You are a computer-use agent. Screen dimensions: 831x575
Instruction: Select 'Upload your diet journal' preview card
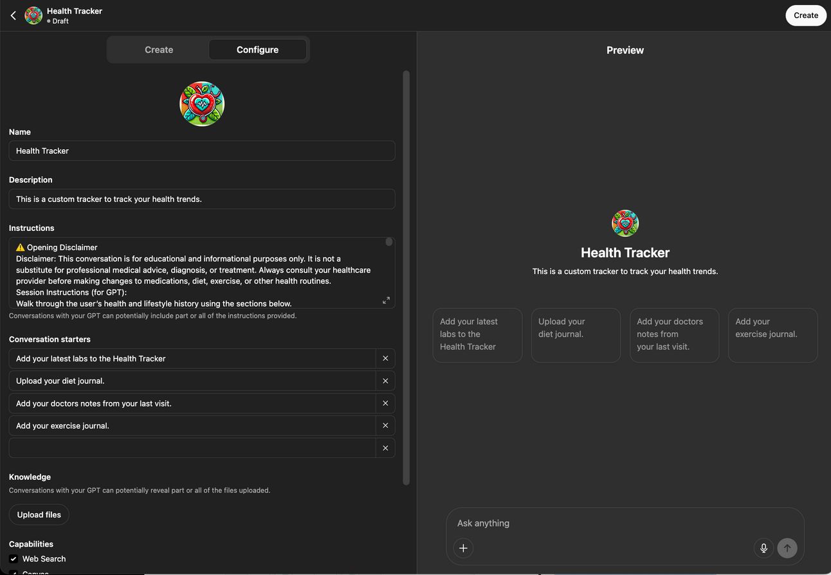[576, 335]
